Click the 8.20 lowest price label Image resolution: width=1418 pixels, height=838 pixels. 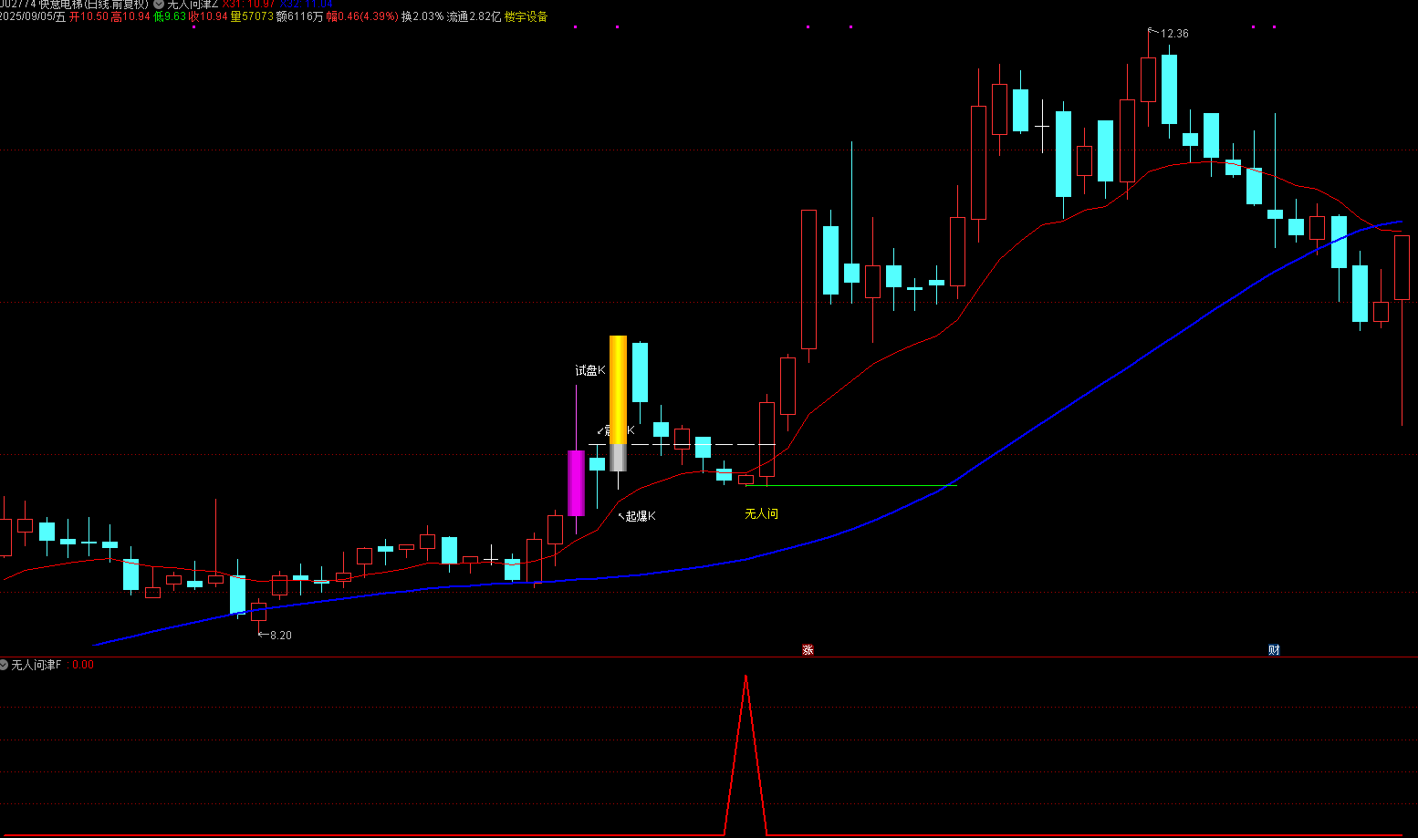click(x=281, y=636)
